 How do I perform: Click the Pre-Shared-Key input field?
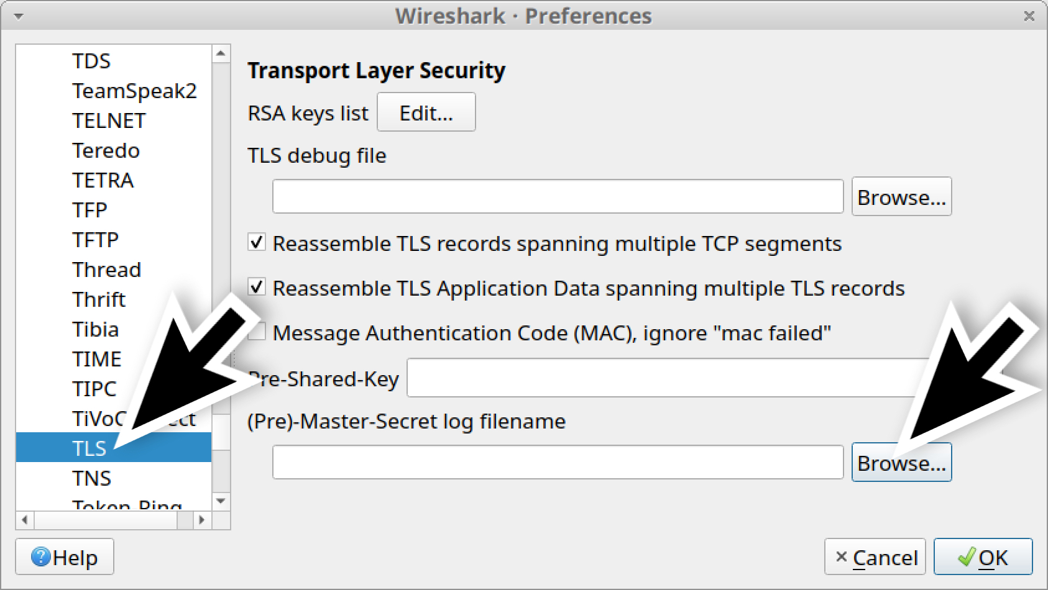point(665,378)
